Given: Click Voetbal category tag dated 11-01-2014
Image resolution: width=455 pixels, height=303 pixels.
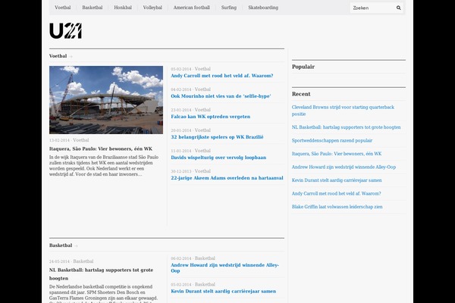Looking at the screenshot, I should (202, 151).
